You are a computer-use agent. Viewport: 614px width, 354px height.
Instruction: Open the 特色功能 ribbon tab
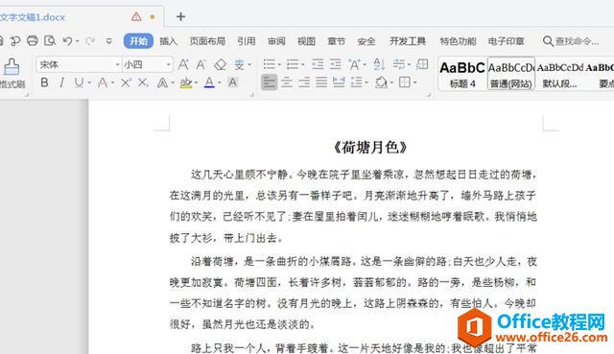[x=458, y=40]
